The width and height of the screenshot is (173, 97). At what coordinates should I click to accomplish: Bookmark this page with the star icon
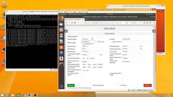tap(135, 23)
